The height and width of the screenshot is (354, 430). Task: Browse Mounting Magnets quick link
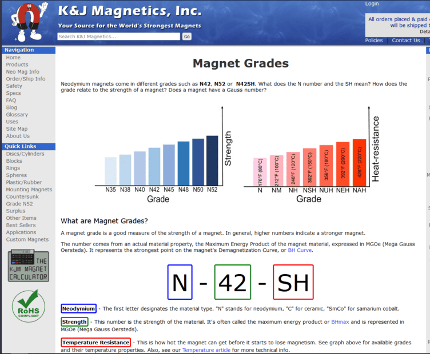[x=29, y=189]
